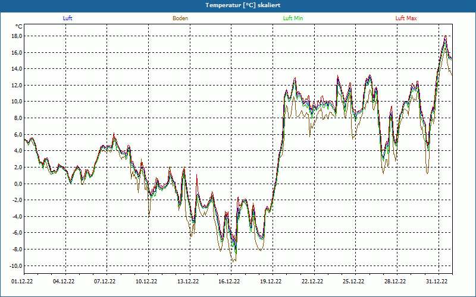This screenshot has height=297, width=476.
Task: Select the 31.12.22 date label
Action: (436, 282)
